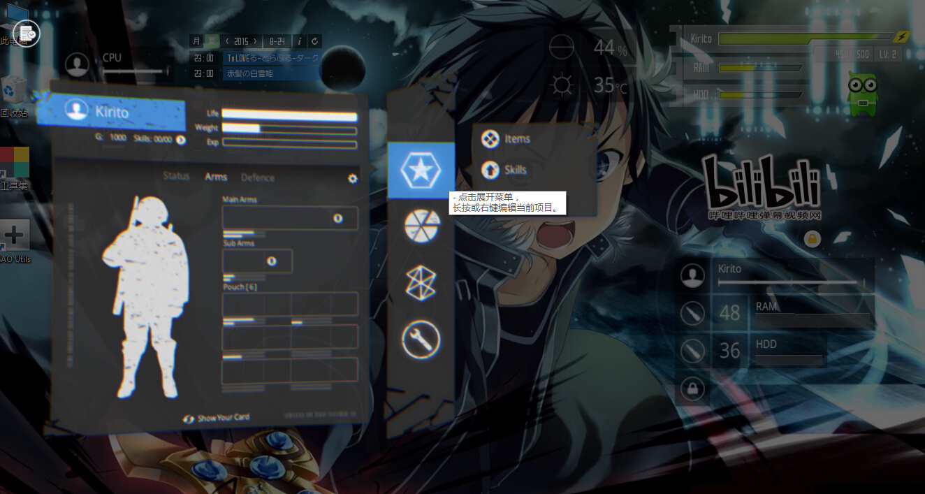Viewport: 925px width, 494px height.
Task: Click the user avatar beside the CPU meter
Action: pos(77,64)
